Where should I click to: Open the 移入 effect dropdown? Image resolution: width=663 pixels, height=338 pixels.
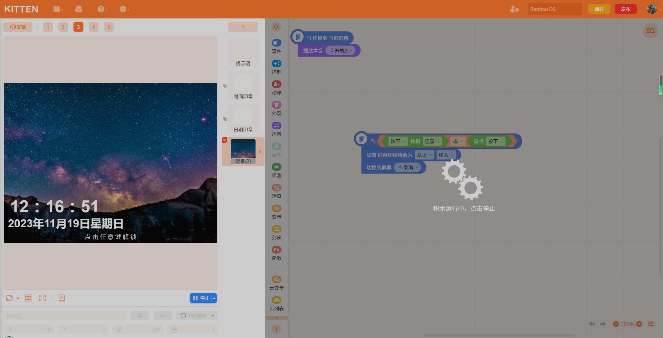point(446,155)
